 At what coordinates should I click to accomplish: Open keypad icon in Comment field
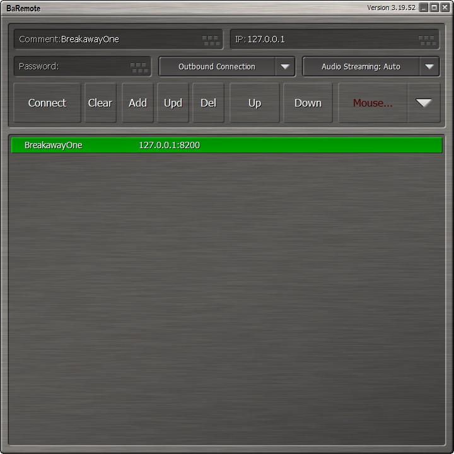211,40
